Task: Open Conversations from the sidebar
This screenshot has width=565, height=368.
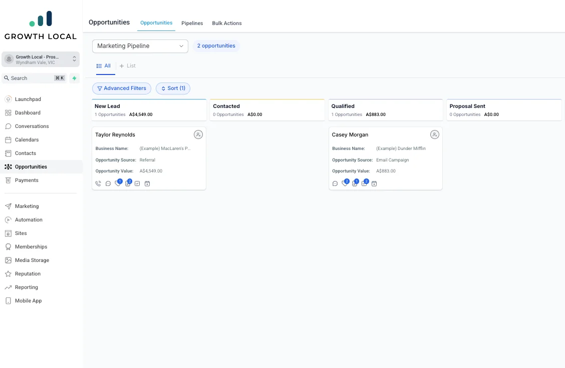Action: point(31,126)
